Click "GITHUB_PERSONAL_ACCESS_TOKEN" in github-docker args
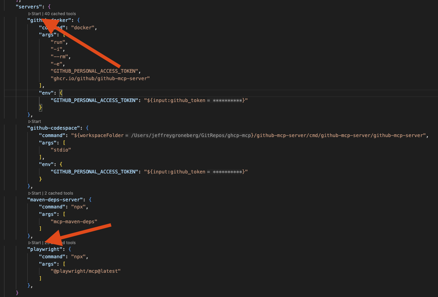 click(95, 71)
